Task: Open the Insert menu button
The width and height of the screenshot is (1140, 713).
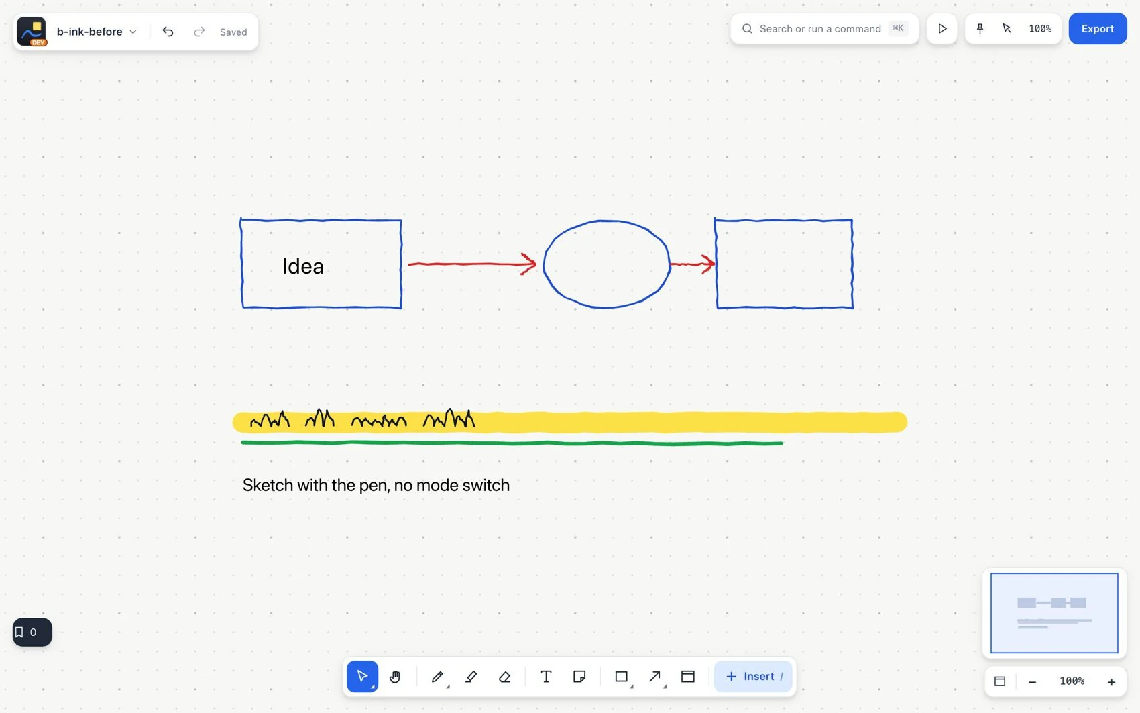Action: click(753, 677)
